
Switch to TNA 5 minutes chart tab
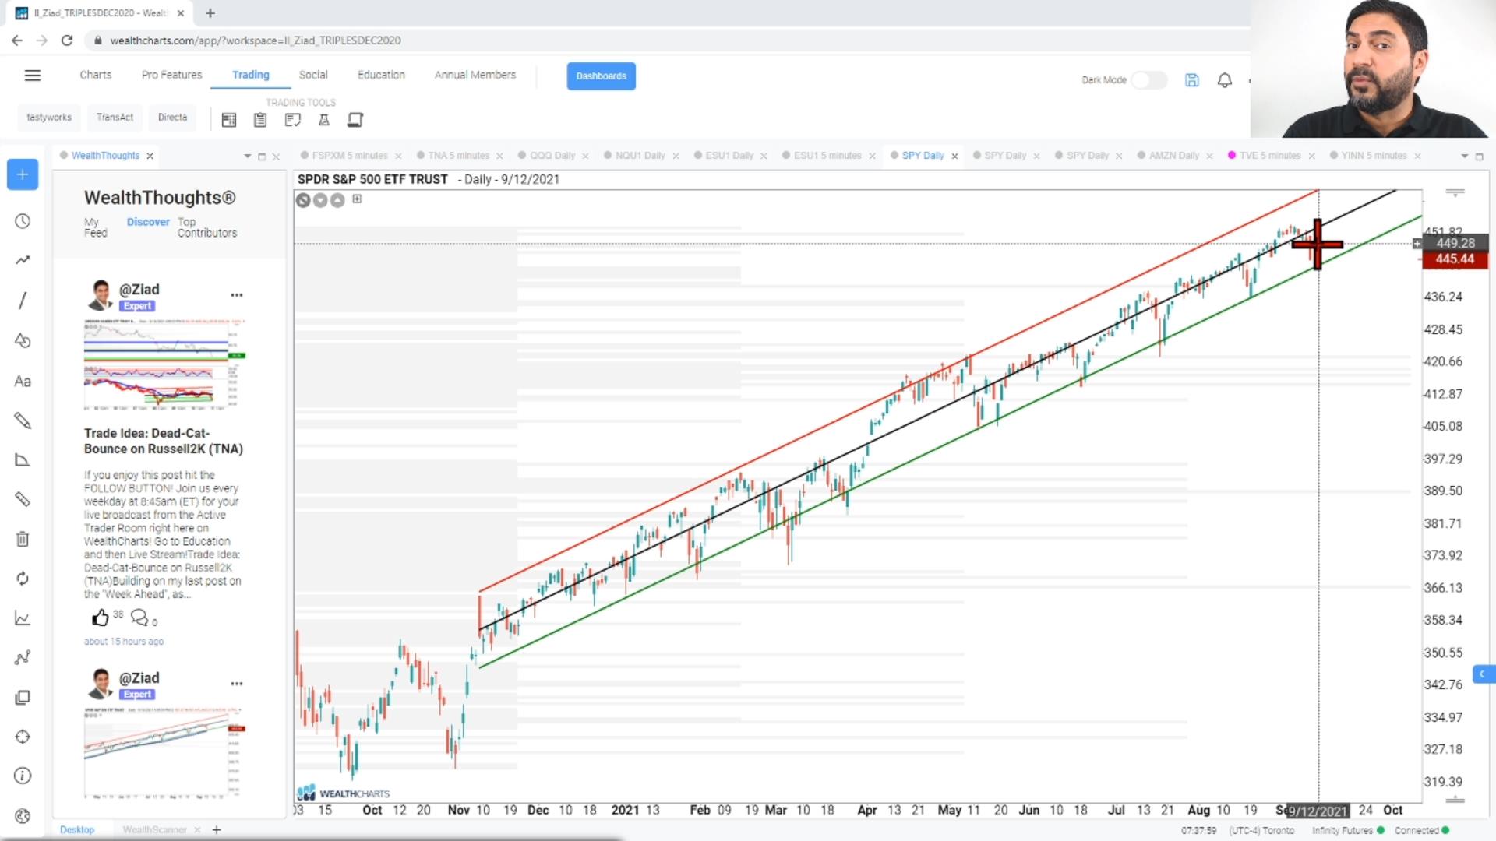click(x=459, y=156)
